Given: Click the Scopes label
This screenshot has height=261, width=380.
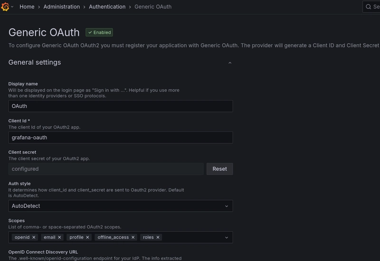Looking at the screenshot, I should click(x=17, y=221).
